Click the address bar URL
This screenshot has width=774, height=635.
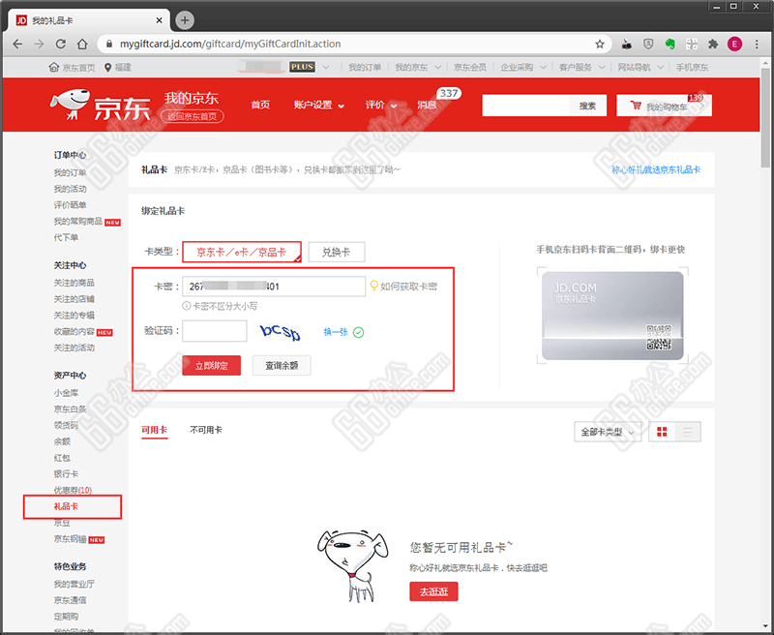pos(230,44)
